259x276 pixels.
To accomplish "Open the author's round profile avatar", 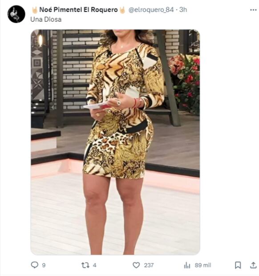I will click(16, 14).
